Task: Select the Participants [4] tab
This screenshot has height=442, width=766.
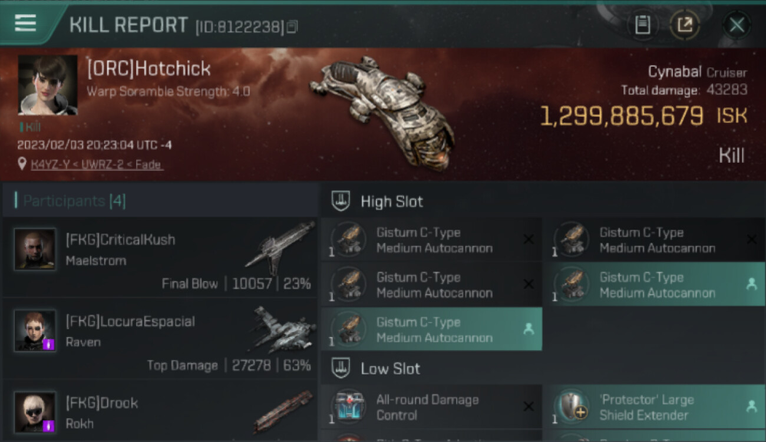Action: (74, 201)
